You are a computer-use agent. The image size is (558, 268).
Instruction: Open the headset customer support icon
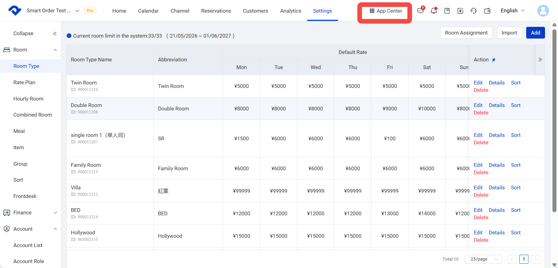pos(474,11)
